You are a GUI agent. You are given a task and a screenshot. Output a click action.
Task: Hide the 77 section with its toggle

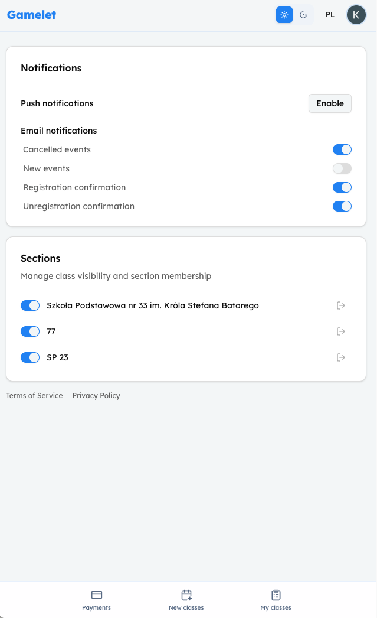click(30, 331)
